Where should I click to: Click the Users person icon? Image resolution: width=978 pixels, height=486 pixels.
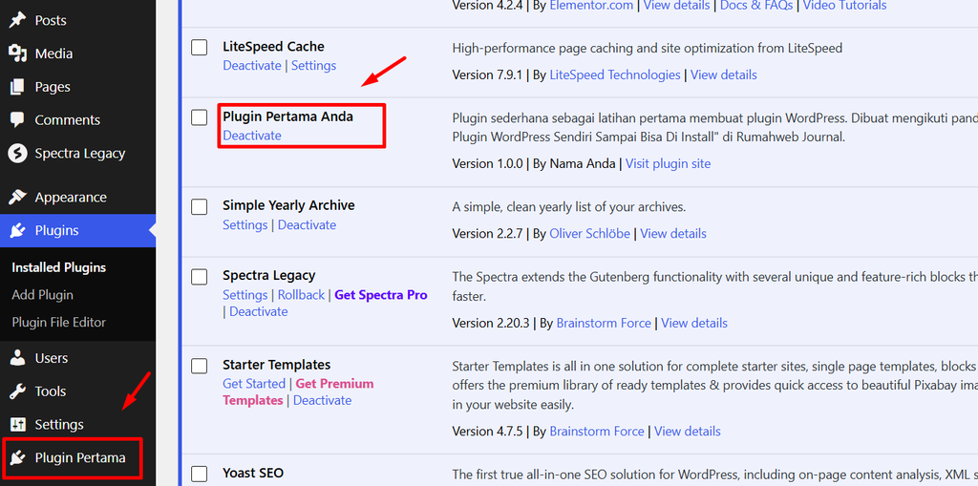[17, 358]
